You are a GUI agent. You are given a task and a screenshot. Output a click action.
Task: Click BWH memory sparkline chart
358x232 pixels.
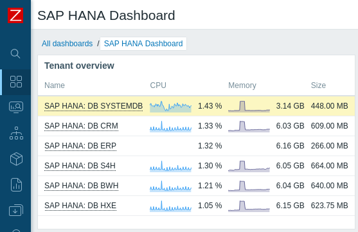(249, 186)
